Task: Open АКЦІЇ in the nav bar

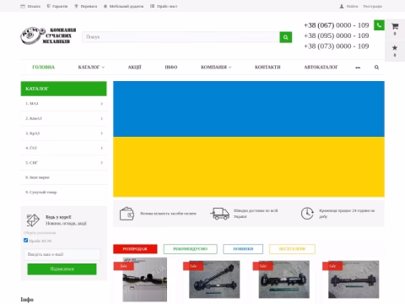Action: tap(135, 68)
